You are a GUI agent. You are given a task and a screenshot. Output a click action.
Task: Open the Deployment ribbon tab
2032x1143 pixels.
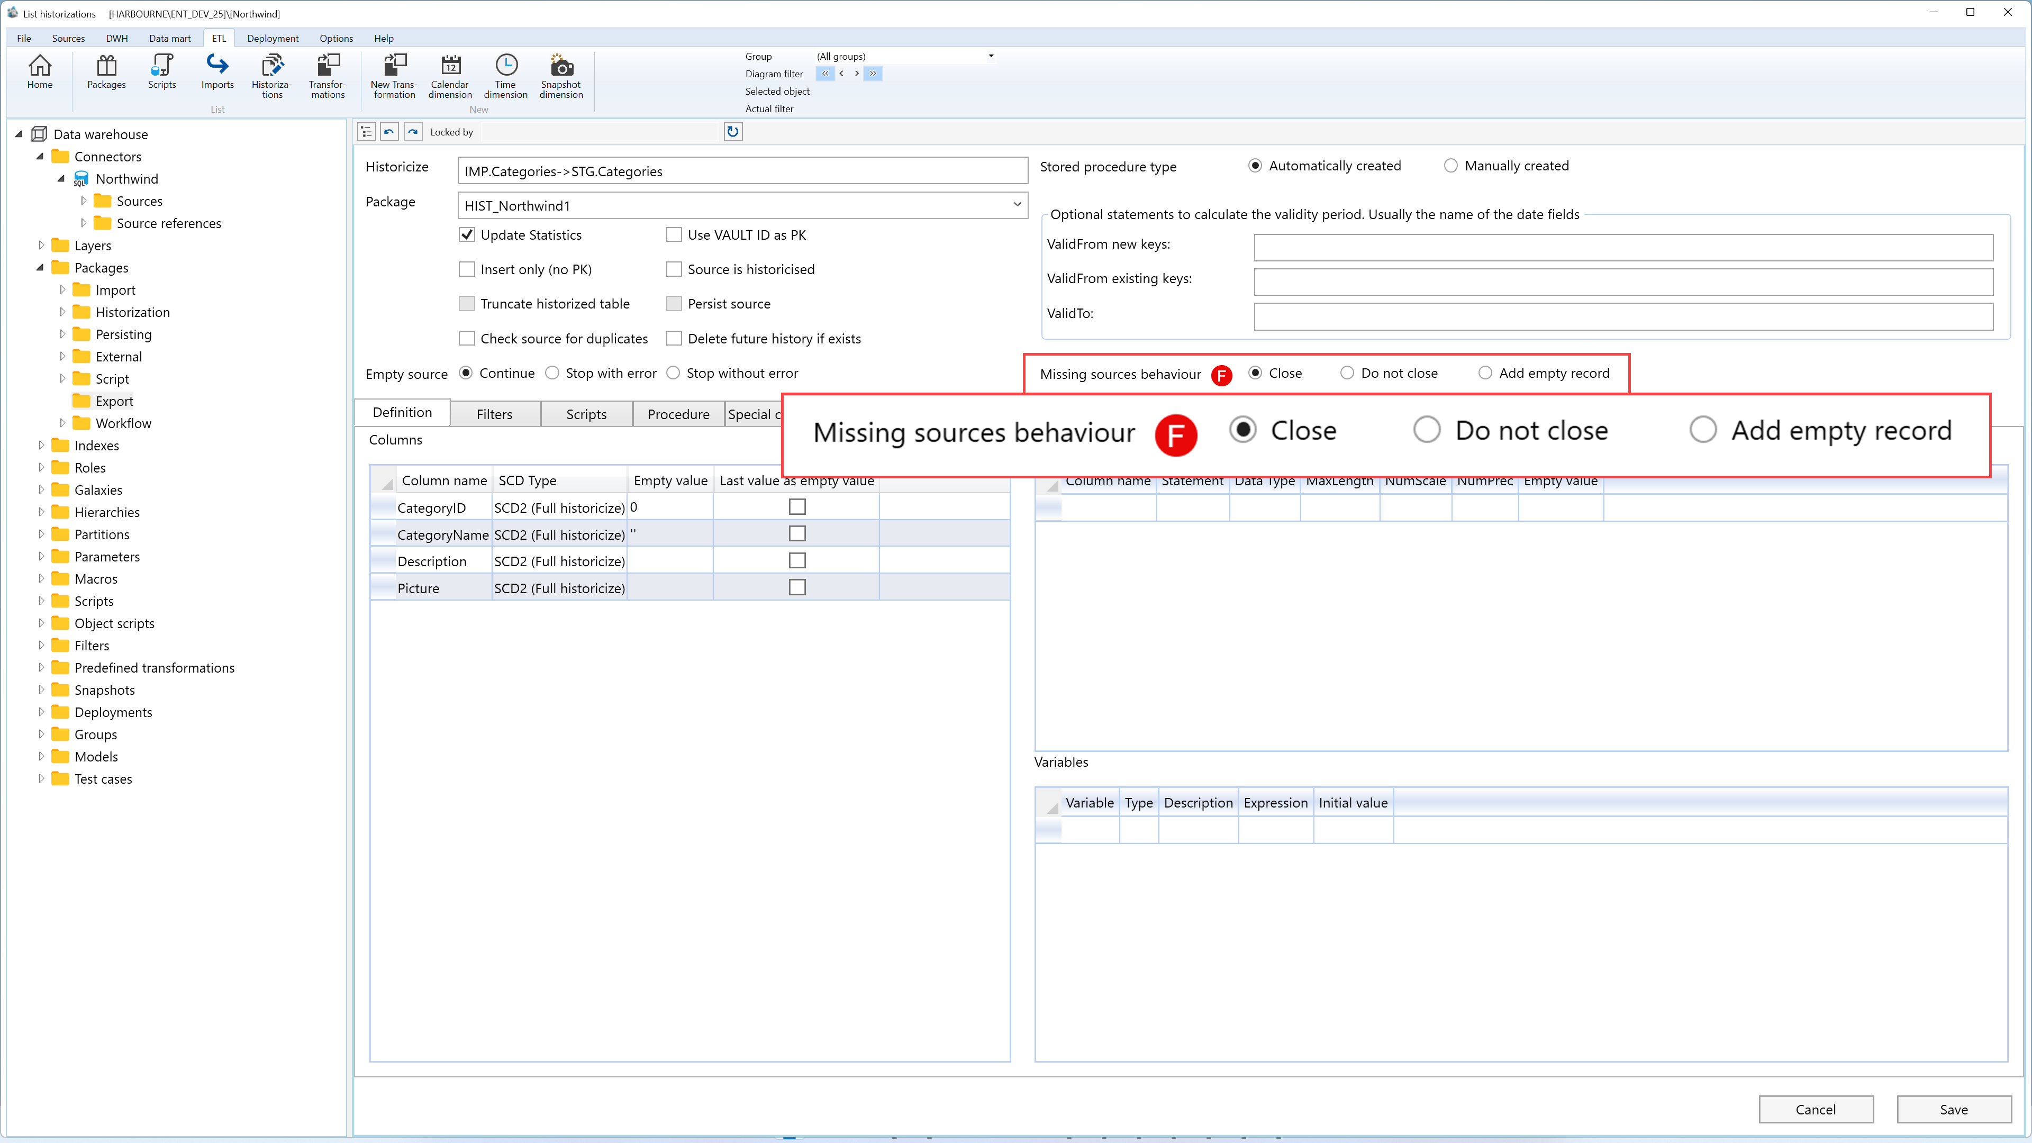point(272,38)
